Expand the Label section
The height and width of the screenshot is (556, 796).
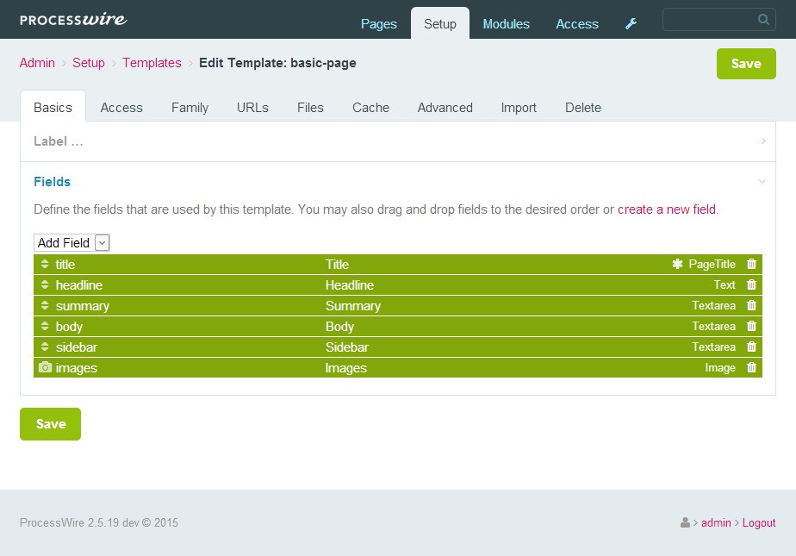pos(762,141)
